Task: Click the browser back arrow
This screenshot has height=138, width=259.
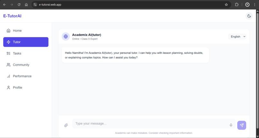Action: pyautogui.click(x=4, y=5)
